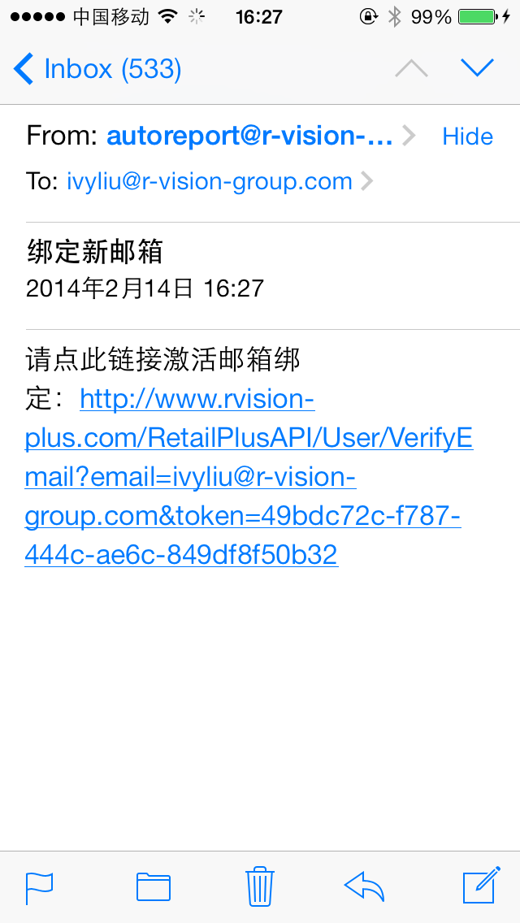Compose new message with pencil icon
Image resolution: width=520 pixels, height=923 pixels.
tap(482, 885)
